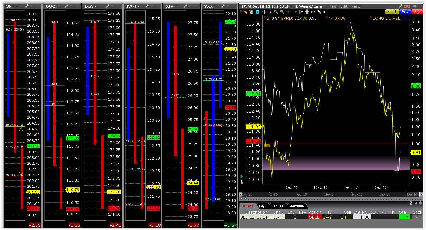Click the zoom out magnifier icon

[282, 12]
